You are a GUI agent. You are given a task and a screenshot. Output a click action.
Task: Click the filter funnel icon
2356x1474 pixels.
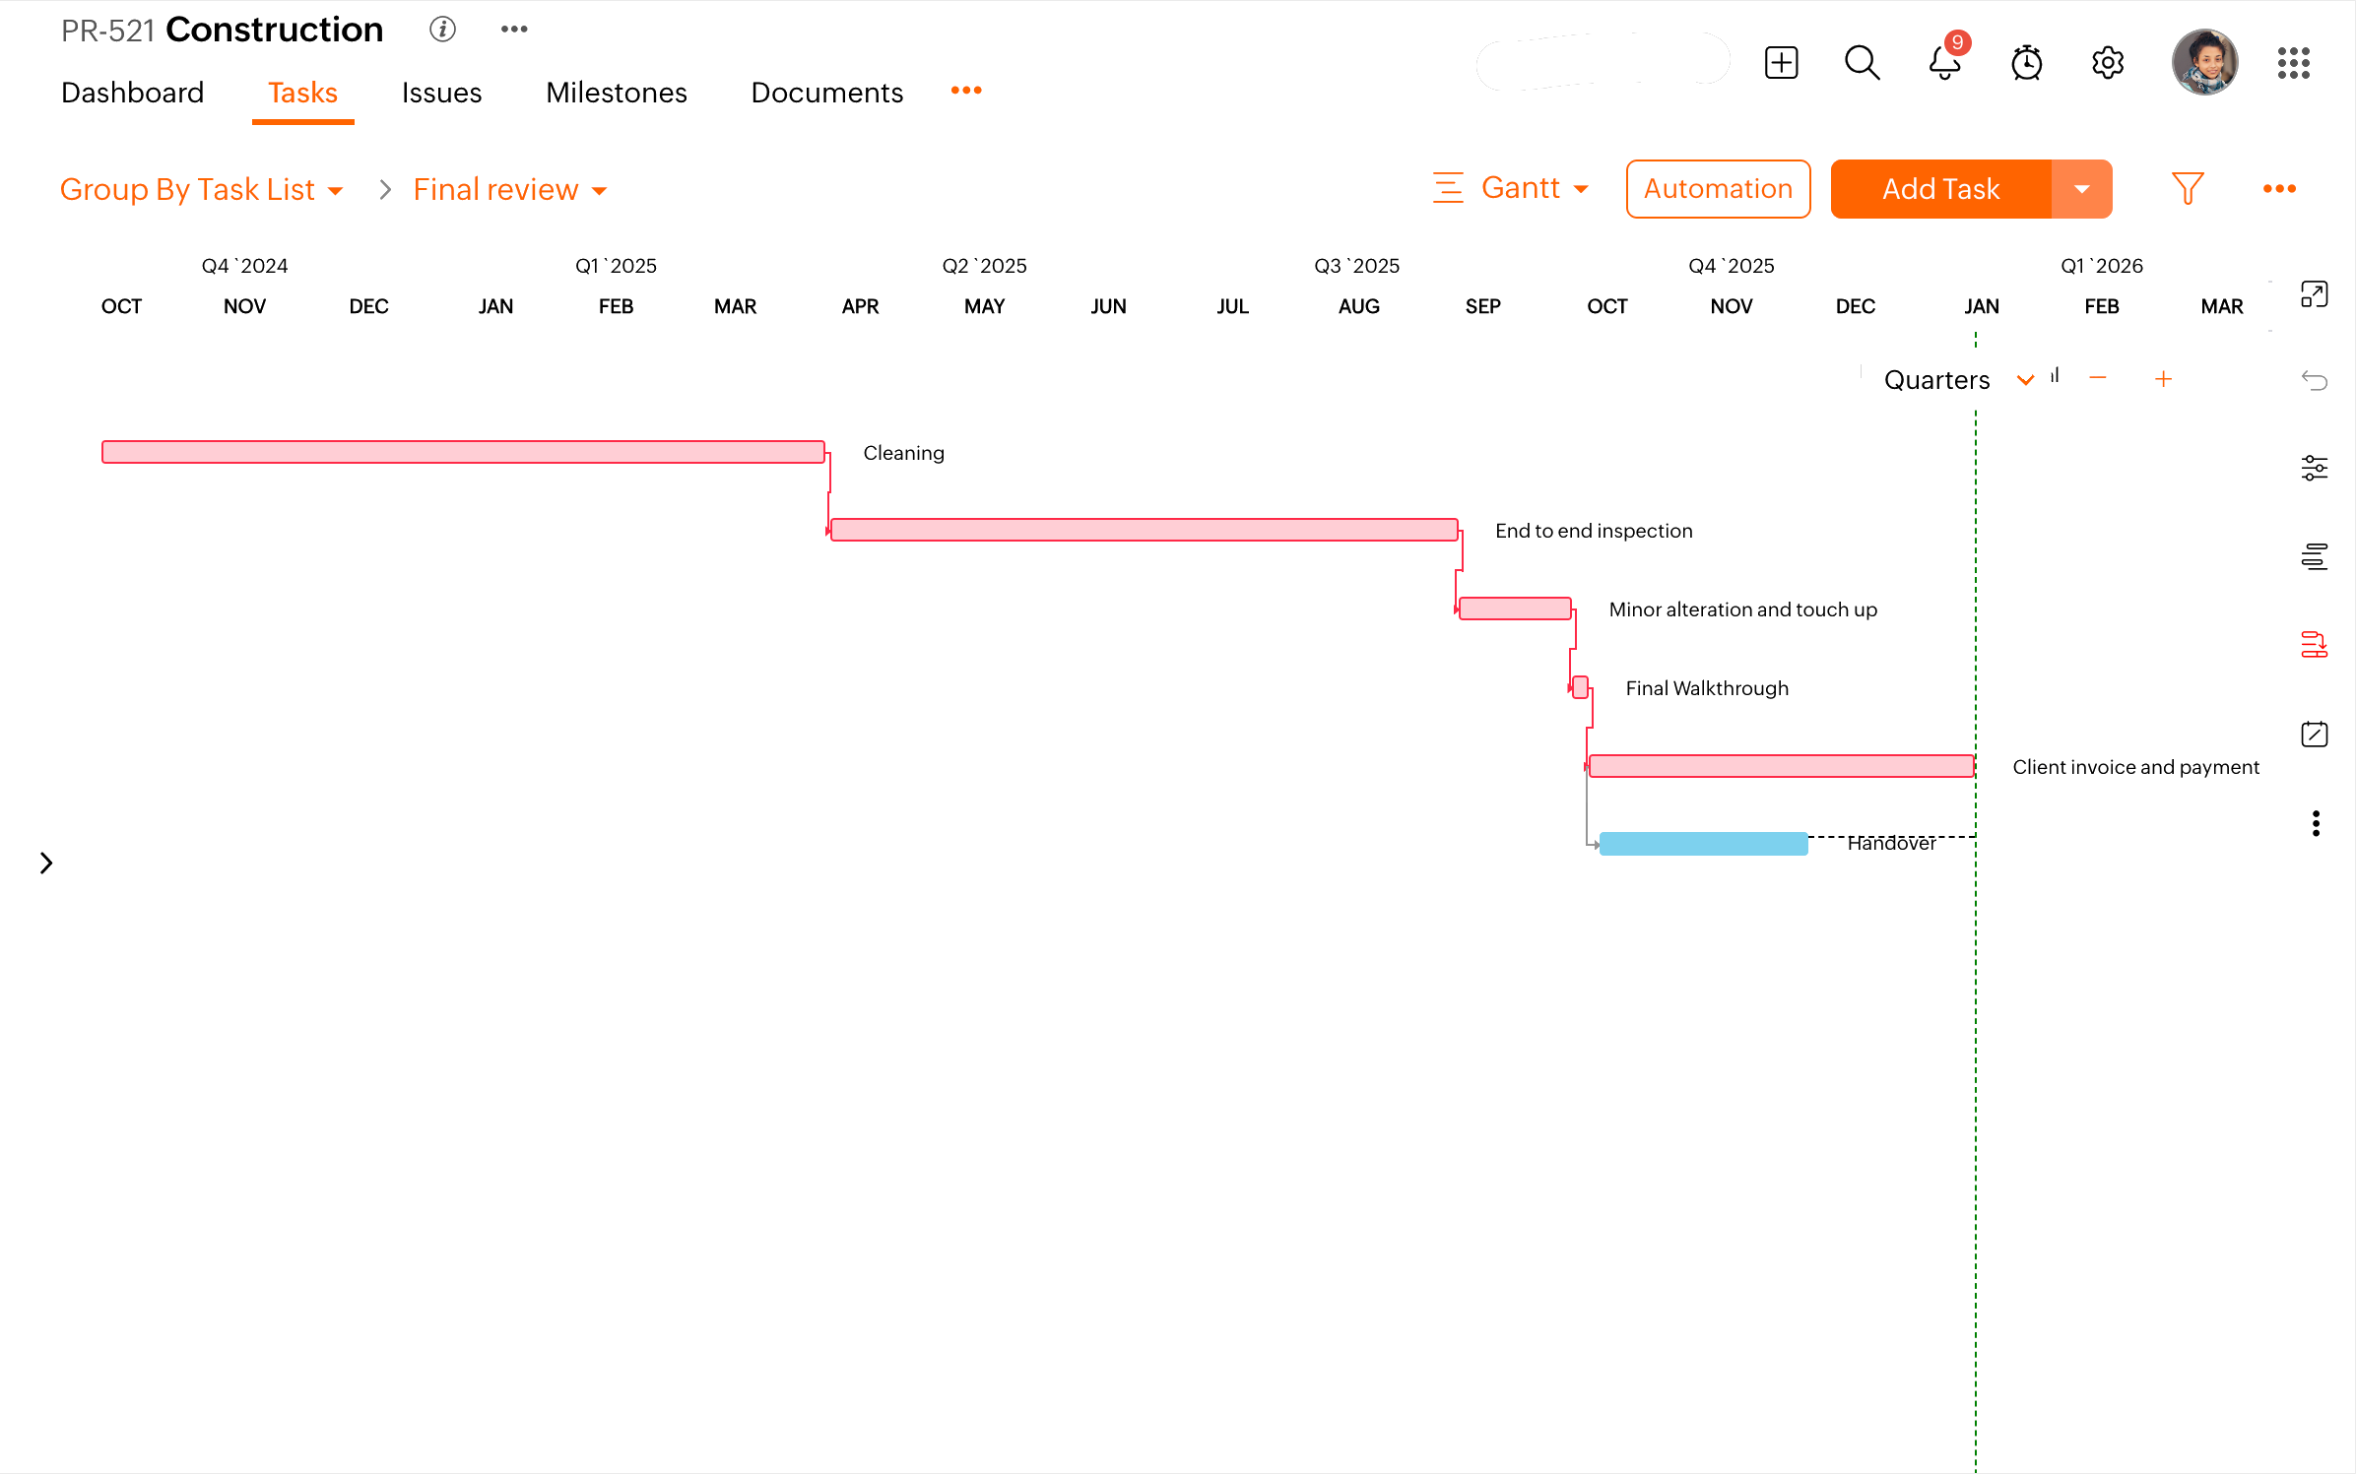2187,188
